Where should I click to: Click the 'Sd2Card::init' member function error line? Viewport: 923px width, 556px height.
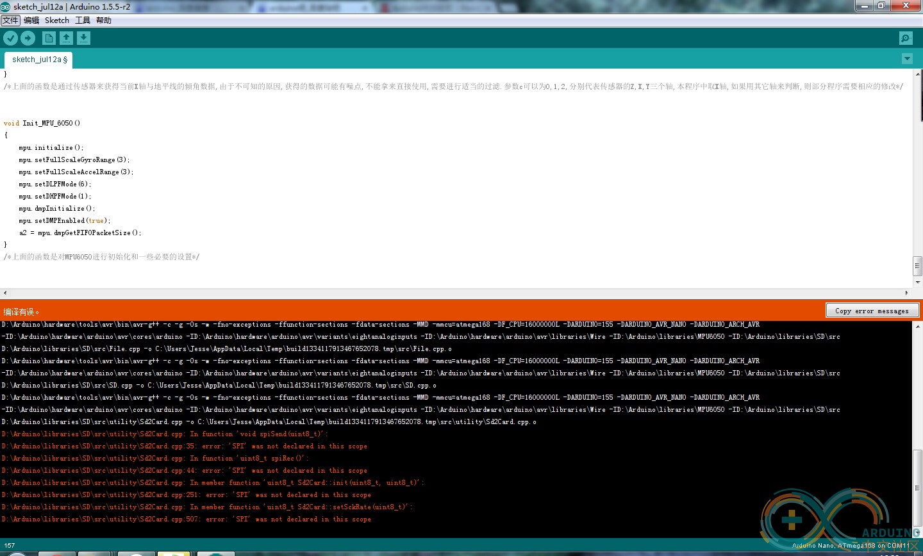[213, 482]
